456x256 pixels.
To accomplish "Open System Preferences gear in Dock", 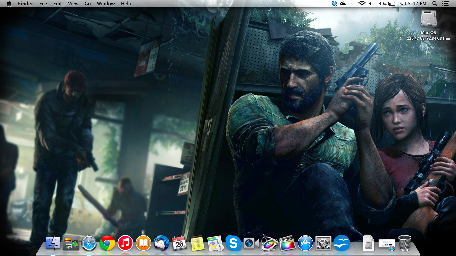I will click(x=323, y=243).
